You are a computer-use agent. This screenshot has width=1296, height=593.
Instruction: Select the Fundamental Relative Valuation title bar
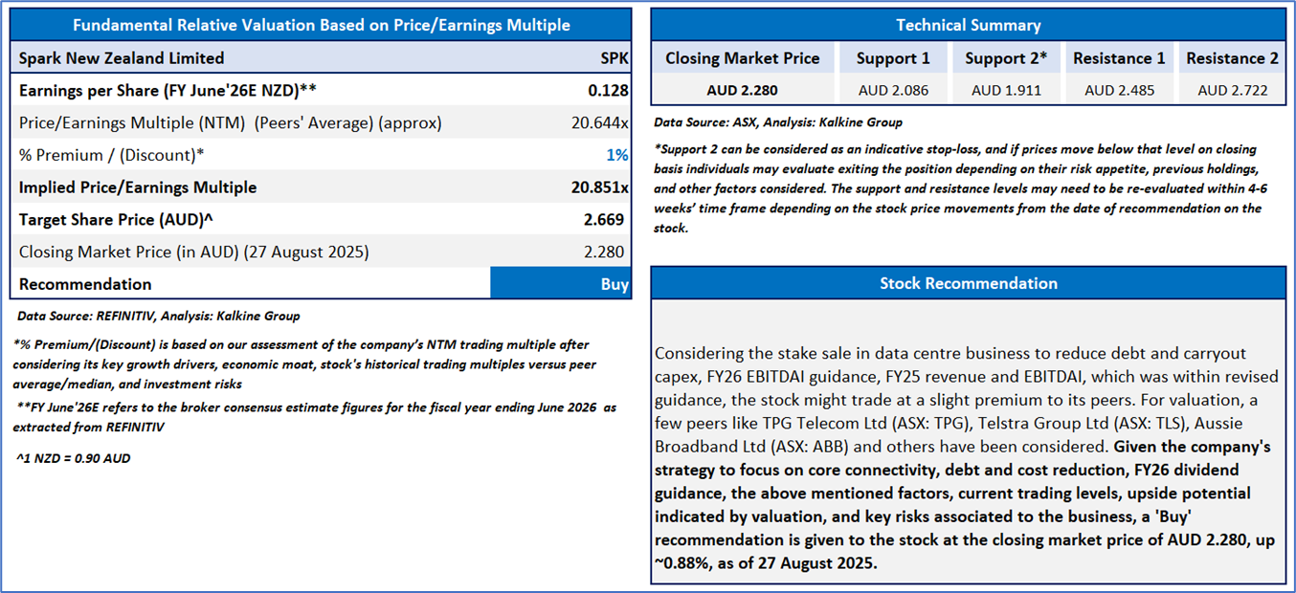[321, 25]
